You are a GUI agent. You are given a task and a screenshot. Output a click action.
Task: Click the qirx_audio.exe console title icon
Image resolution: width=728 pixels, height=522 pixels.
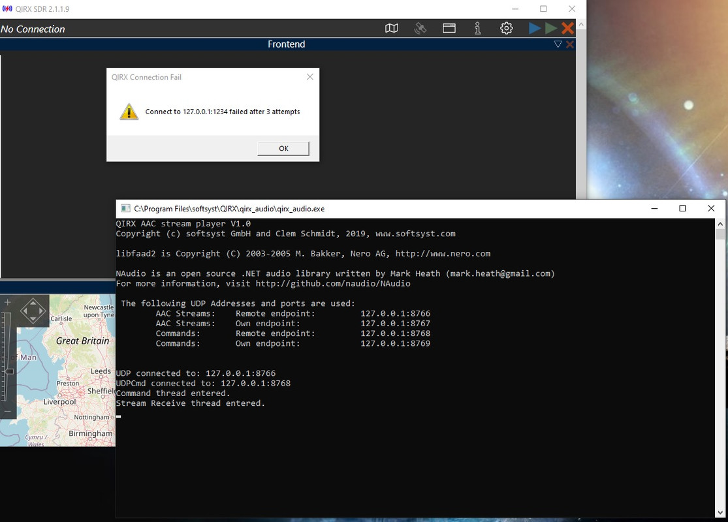coord(125,208)
